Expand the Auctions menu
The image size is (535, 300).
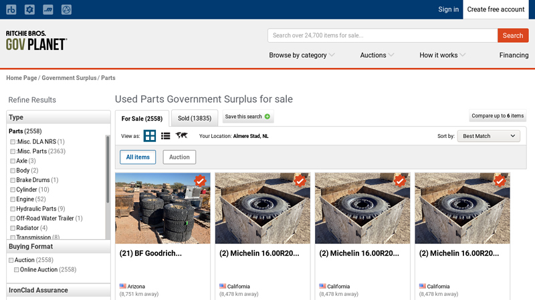[x=377, y=55]
